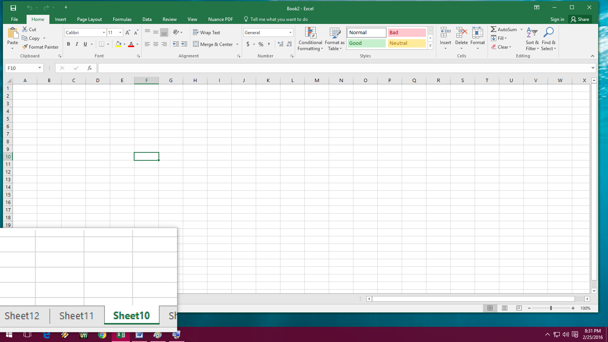The height and width of the screenshot is (342, 608).
Task: Select the Sheet11 worksheet tab
Action: (x=76, y=315)
